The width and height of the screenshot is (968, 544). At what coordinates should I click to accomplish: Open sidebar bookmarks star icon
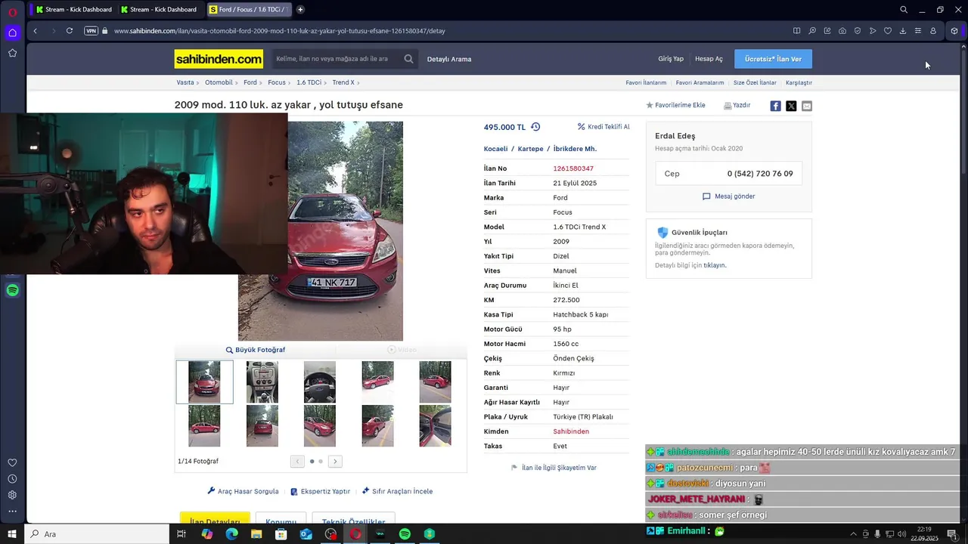(x=13, y=53)
